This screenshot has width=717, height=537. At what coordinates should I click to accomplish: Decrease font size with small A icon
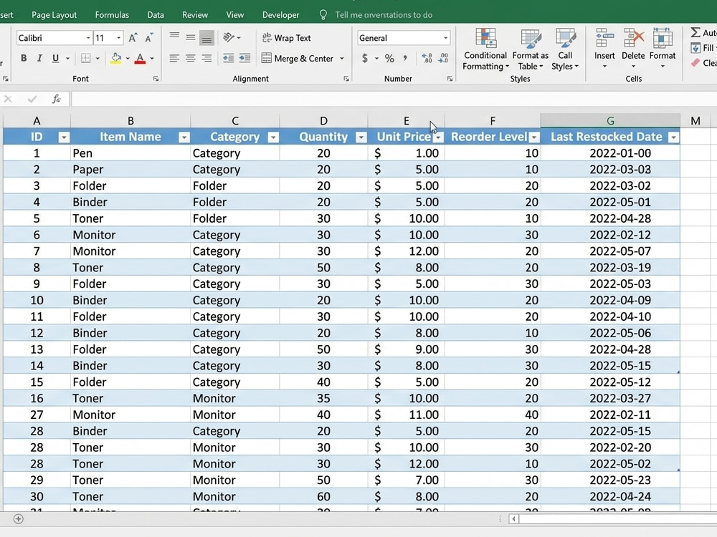pyautogui.click(x=148, y=38)
